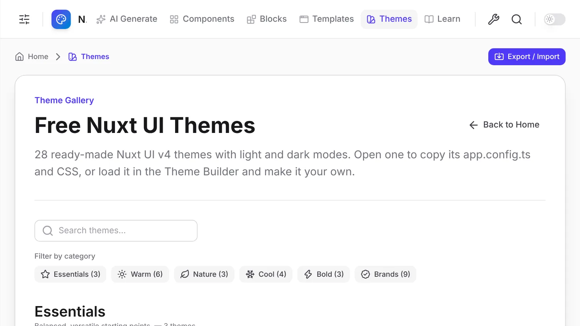This screenshot has width=580, height=326.
Task: Click the Themes breadcrumb link
Action: [x=88, y=57]
